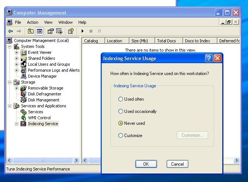Click the Device Manager icon

[23, 76]
